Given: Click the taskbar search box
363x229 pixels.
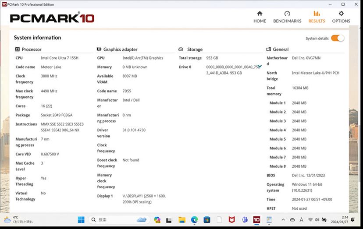Looking at the screenshot, I should 119,220.
